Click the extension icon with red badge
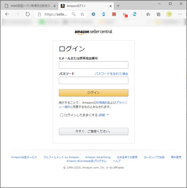The width and height of the screenshot is (187, 188). tap(125, 15)
